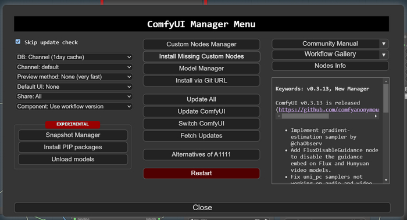This screenshot has height=220, width=407.
Task: Click the Close button at bottom
Action: coord(202,208)
